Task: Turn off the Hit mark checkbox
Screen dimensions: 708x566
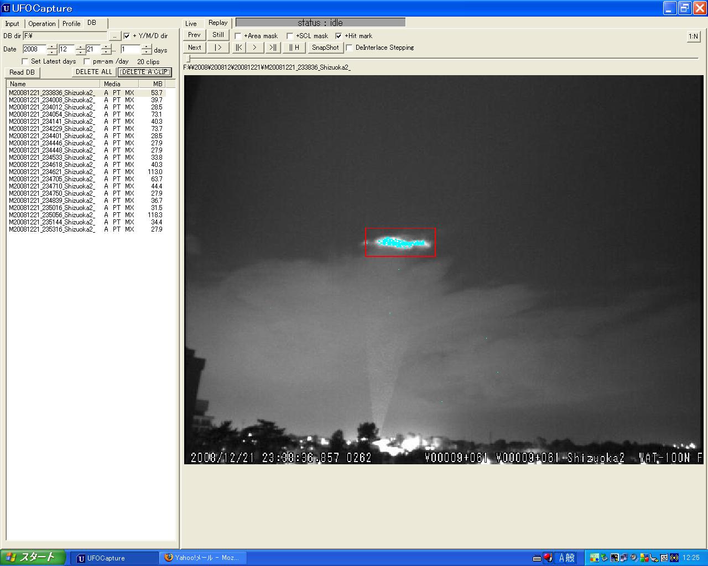Action: click(x=339, y=36)
